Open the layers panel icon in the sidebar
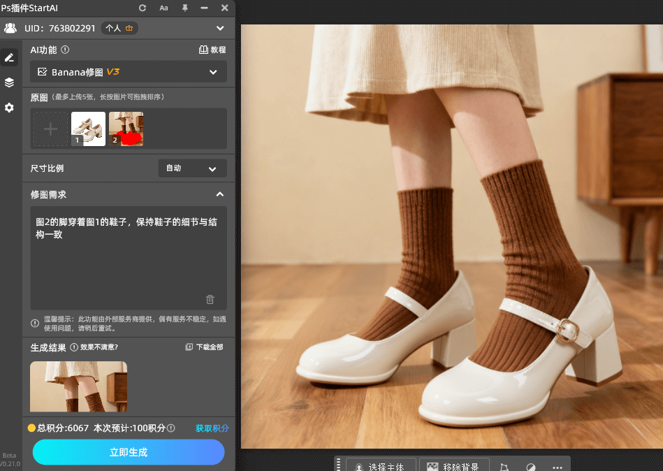The height and width of the screenshot is (471, 663). click(x=9, y=82)
